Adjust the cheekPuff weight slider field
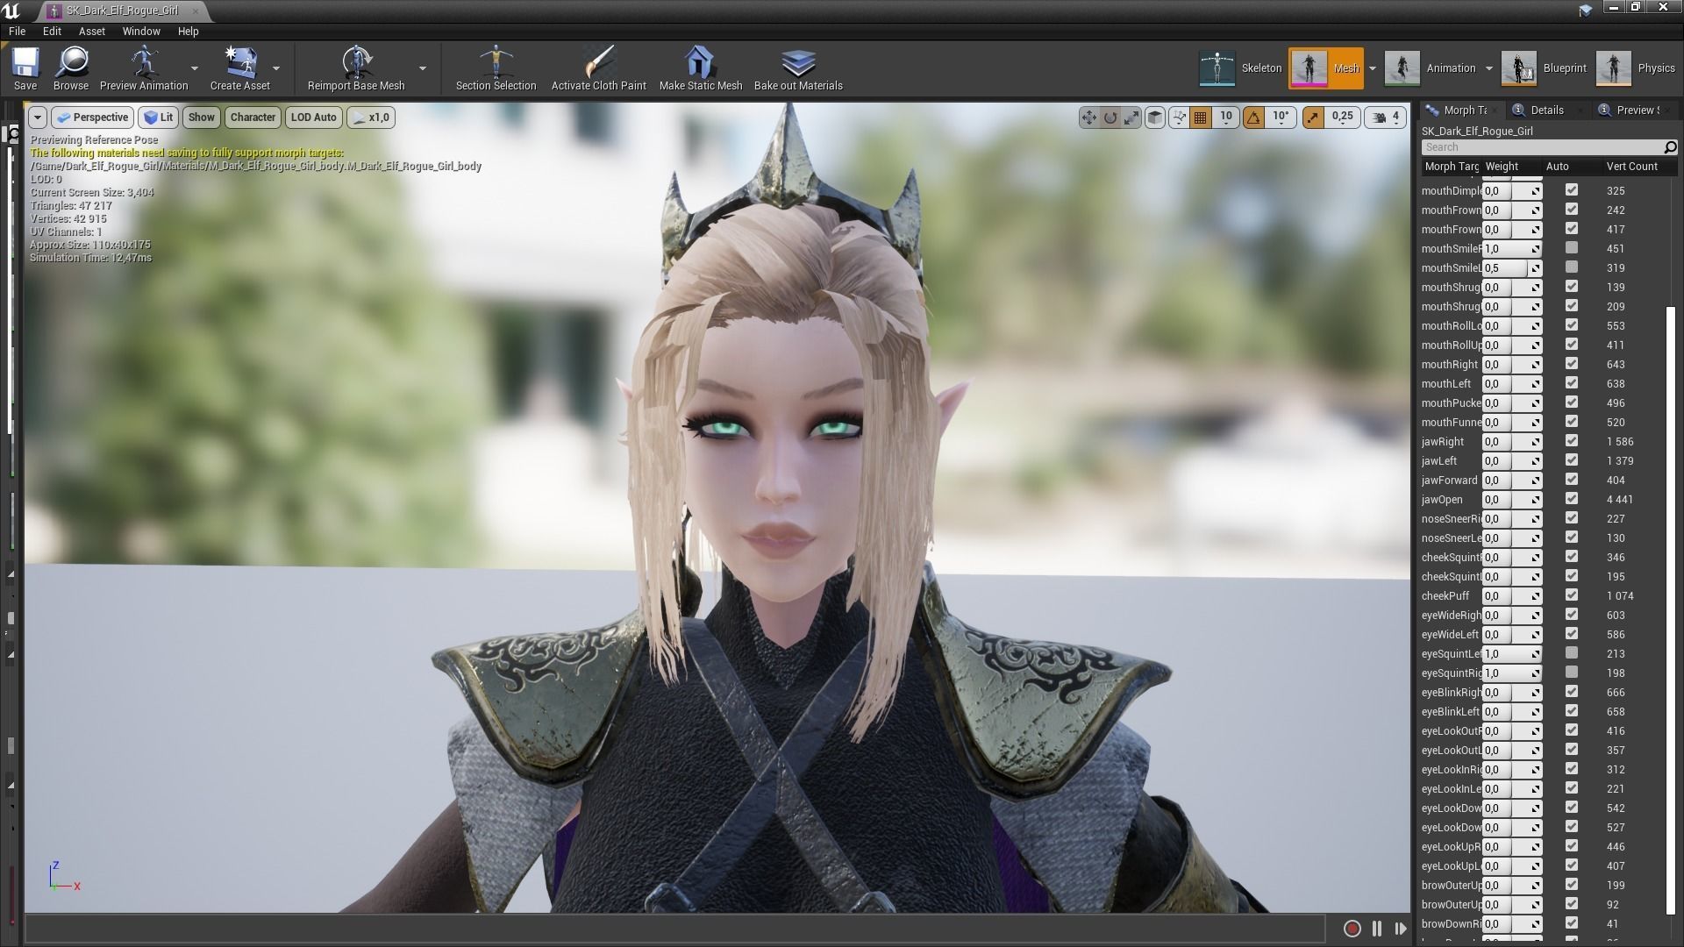Screen dimensions: 1684x947 click(1512, 596)
